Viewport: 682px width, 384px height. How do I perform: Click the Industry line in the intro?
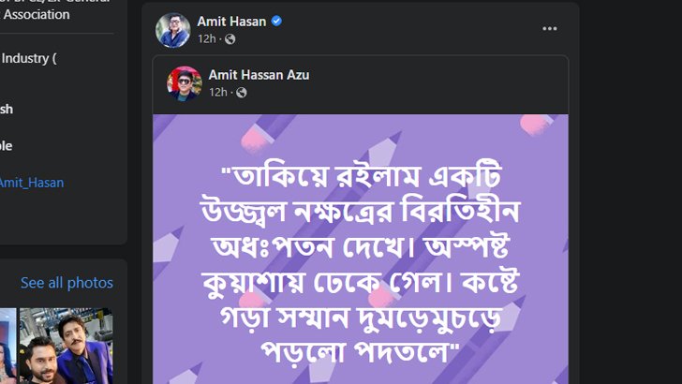point(29,58)
